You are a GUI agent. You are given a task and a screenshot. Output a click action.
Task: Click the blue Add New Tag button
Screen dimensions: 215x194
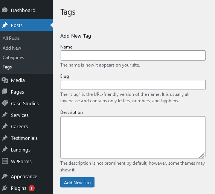point(77,182)
